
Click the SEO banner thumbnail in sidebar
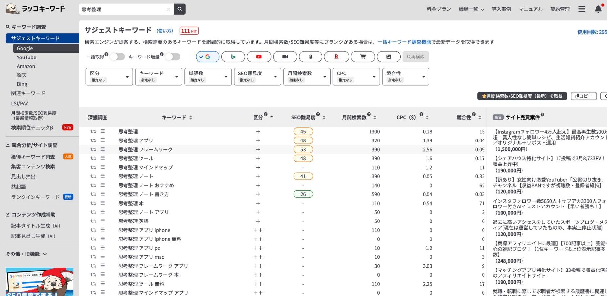point(39,282)
